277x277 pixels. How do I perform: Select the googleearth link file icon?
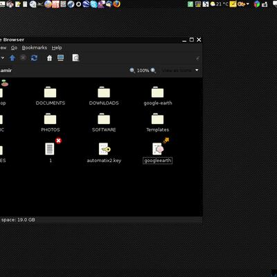point(159,149)
